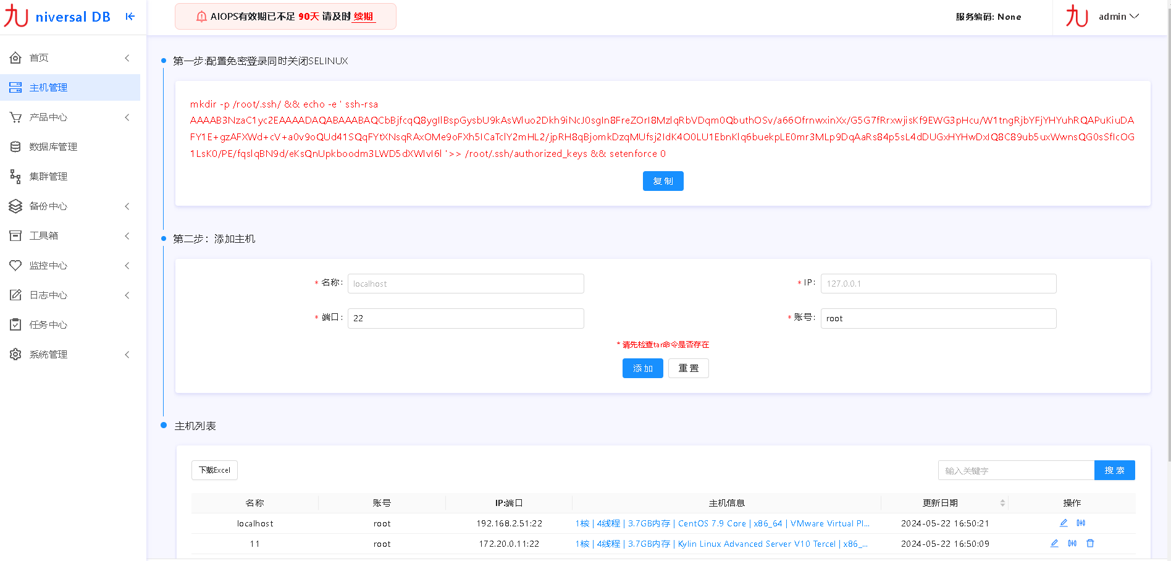
Task: Click the alarm bell icon in AIOPS notice
Action: tap(201, 17)
